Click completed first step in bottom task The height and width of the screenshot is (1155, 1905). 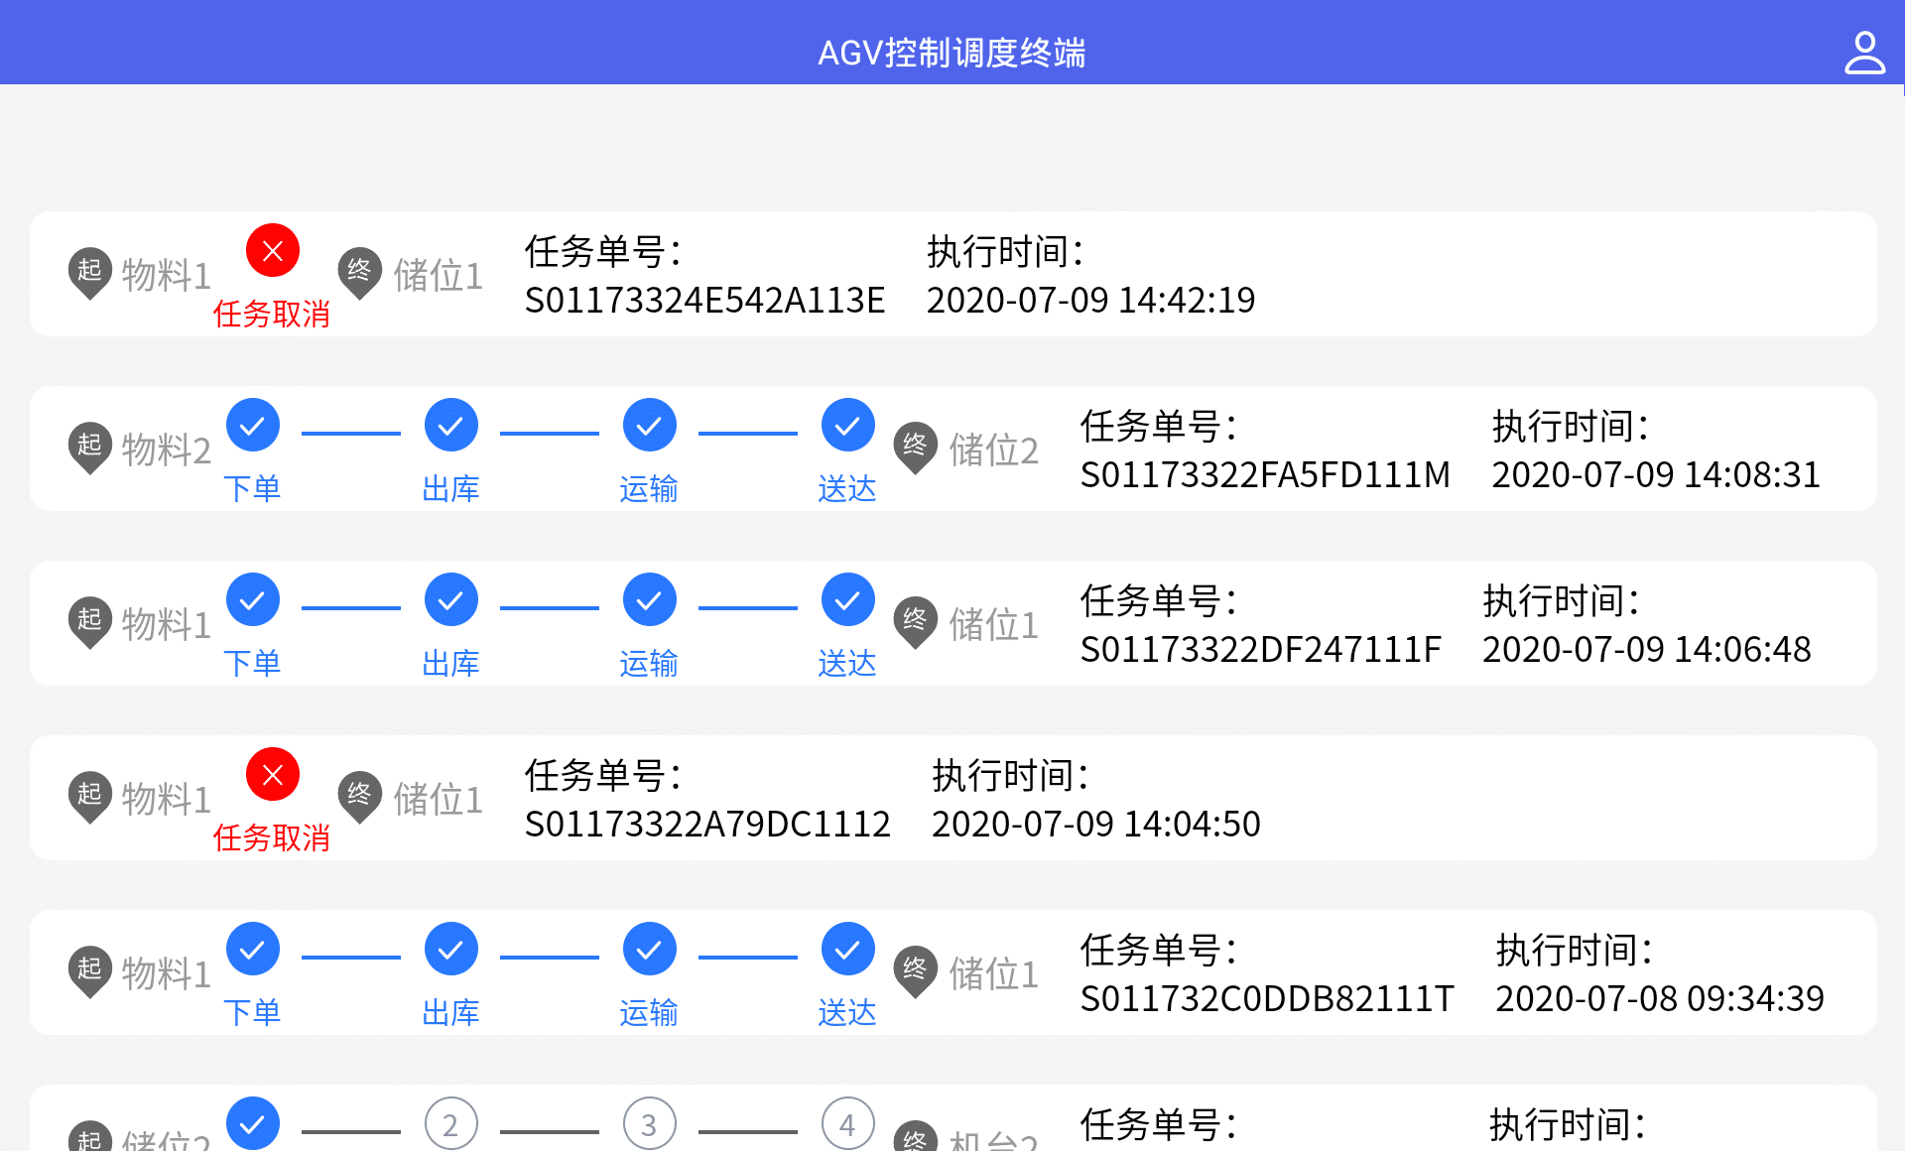(x=253, y=1124)
